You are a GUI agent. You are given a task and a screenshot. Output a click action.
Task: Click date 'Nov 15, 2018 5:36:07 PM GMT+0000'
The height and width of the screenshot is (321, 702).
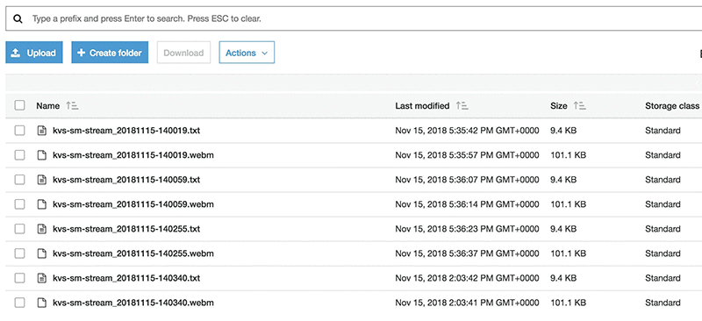(467, 180)
